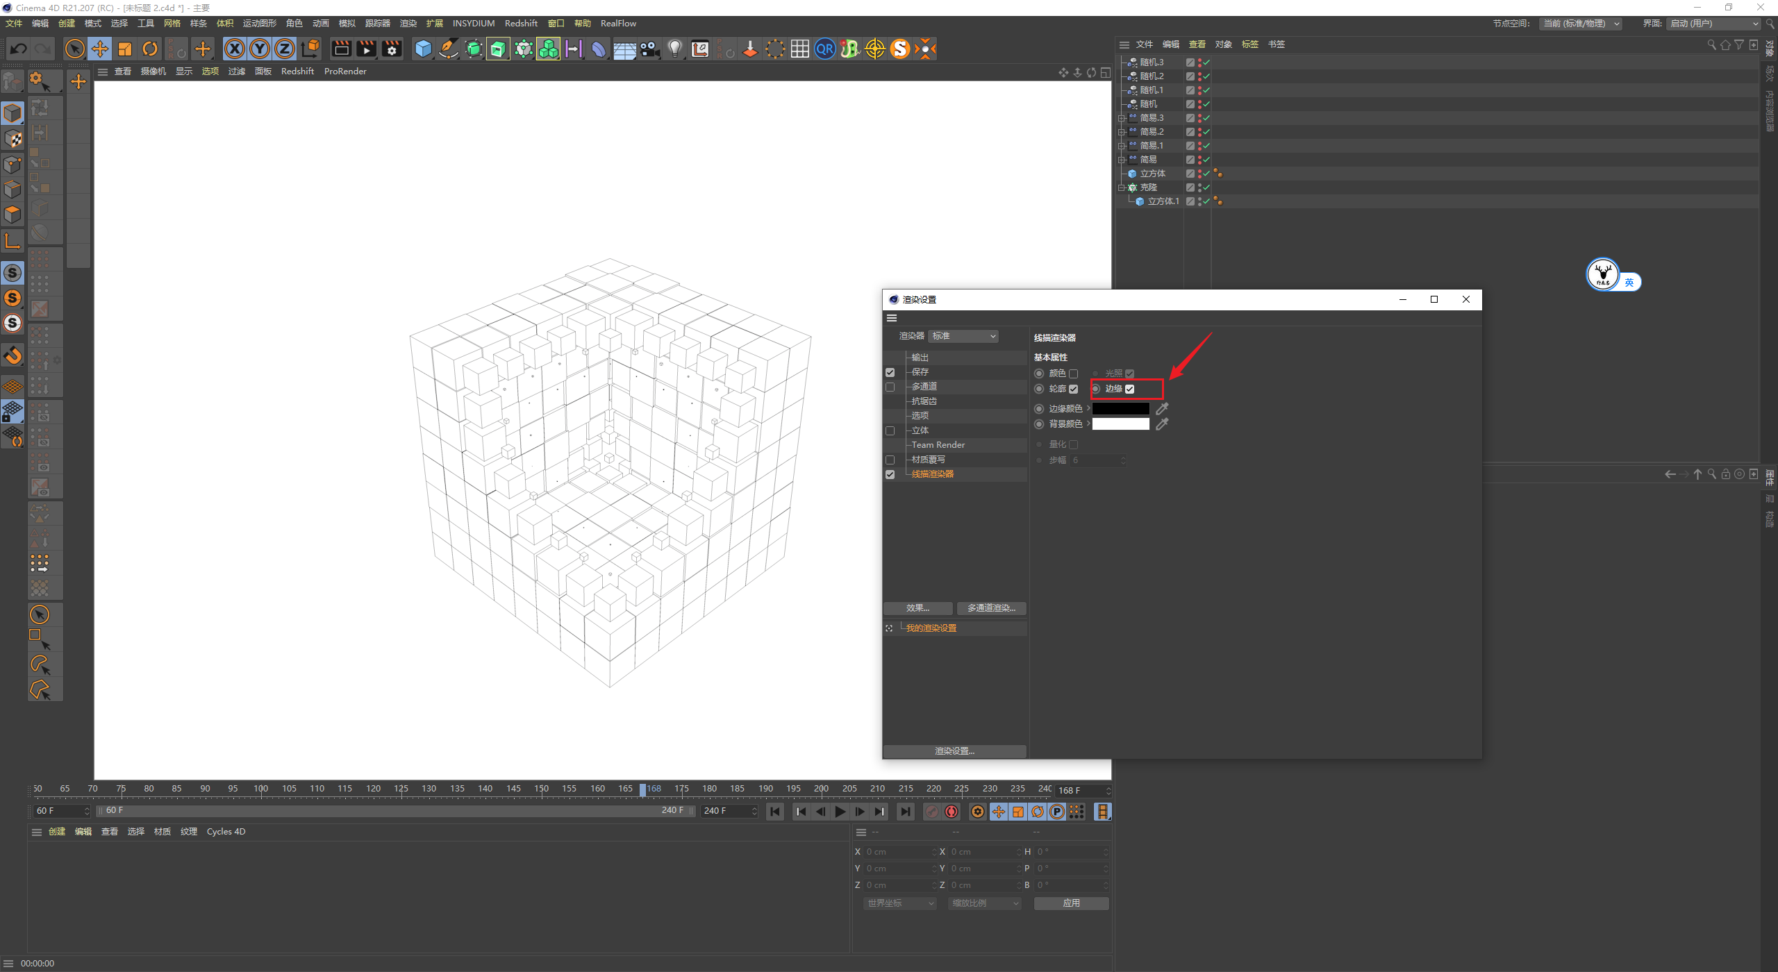Click the Edit Render Settings clapperboard icon
The image size is (1778, 972).
(392, 49)
